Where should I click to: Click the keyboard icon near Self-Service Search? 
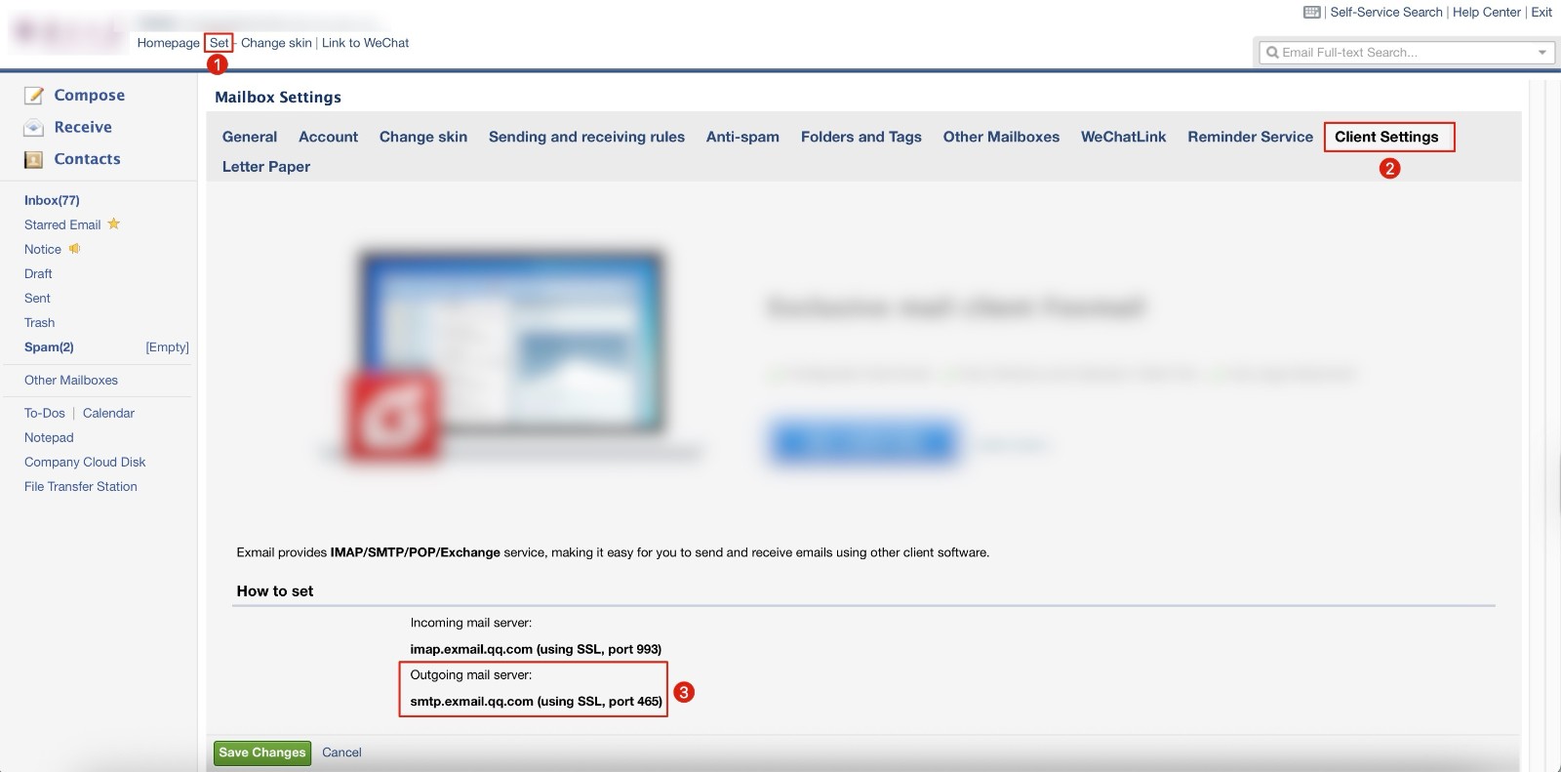pos(1312,13)
